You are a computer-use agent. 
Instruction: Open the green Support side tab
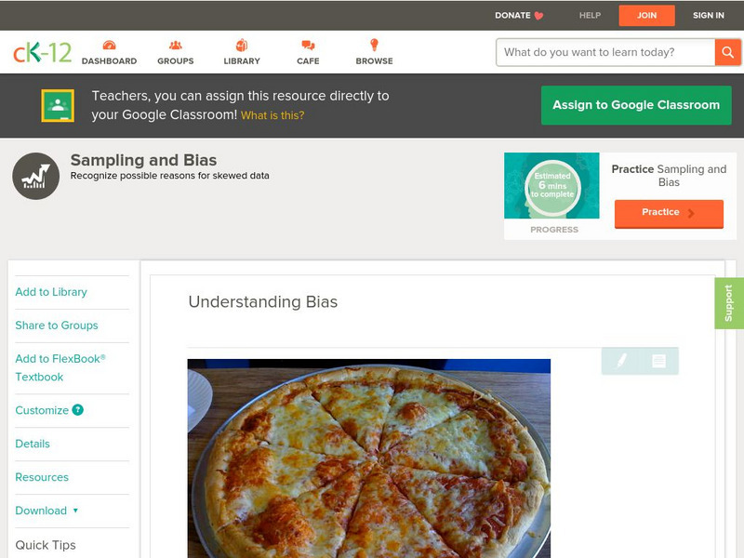point(729,303)
